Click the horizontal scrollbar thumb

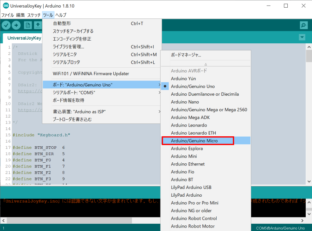point(69,221)
